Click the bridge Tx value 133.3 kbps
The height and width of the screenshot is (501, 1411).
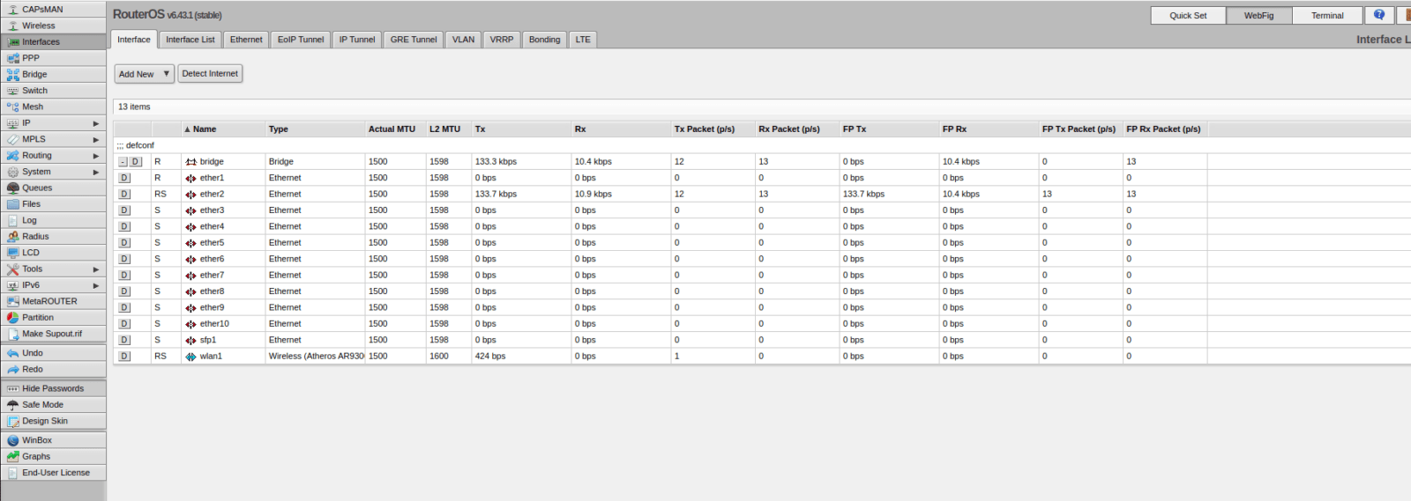point(496,162)
